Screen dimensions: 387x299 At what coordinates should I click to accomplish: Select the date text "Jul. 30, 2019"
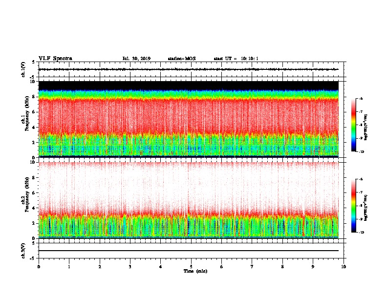(136, 59)
